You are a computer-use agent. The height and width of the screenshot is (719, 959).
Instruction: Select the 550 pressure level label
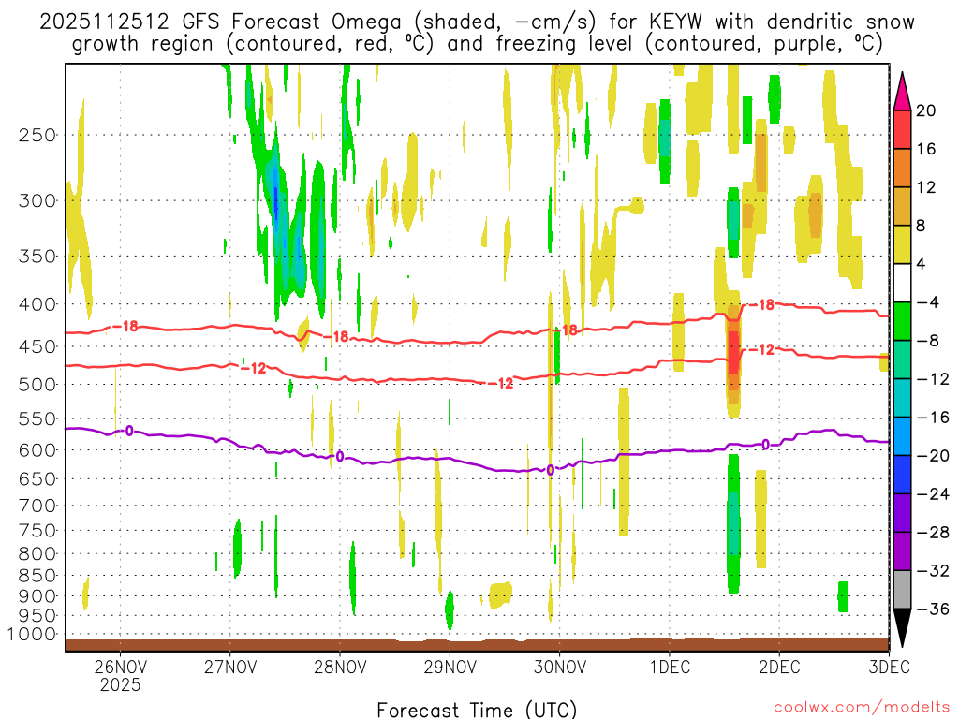37,418
